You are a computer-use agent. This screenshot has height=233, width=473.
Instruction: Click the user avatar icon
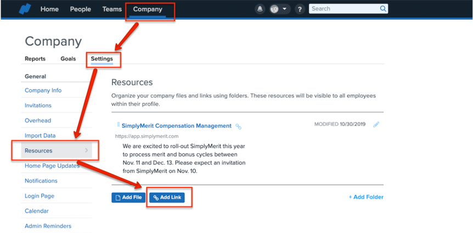(x=275, y=9)
